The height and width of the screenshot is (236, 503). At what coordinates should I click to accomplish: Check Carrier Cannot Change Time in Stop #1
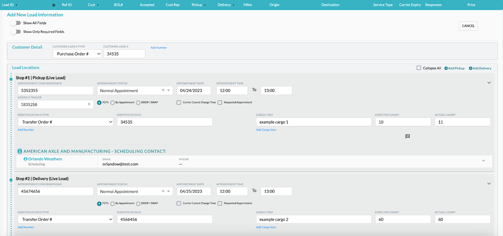point(179,102)
